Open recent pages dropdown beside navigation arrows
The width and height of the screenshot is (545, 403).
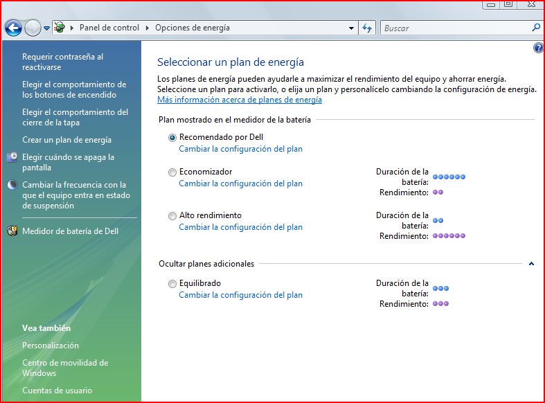tap(46, 28)
